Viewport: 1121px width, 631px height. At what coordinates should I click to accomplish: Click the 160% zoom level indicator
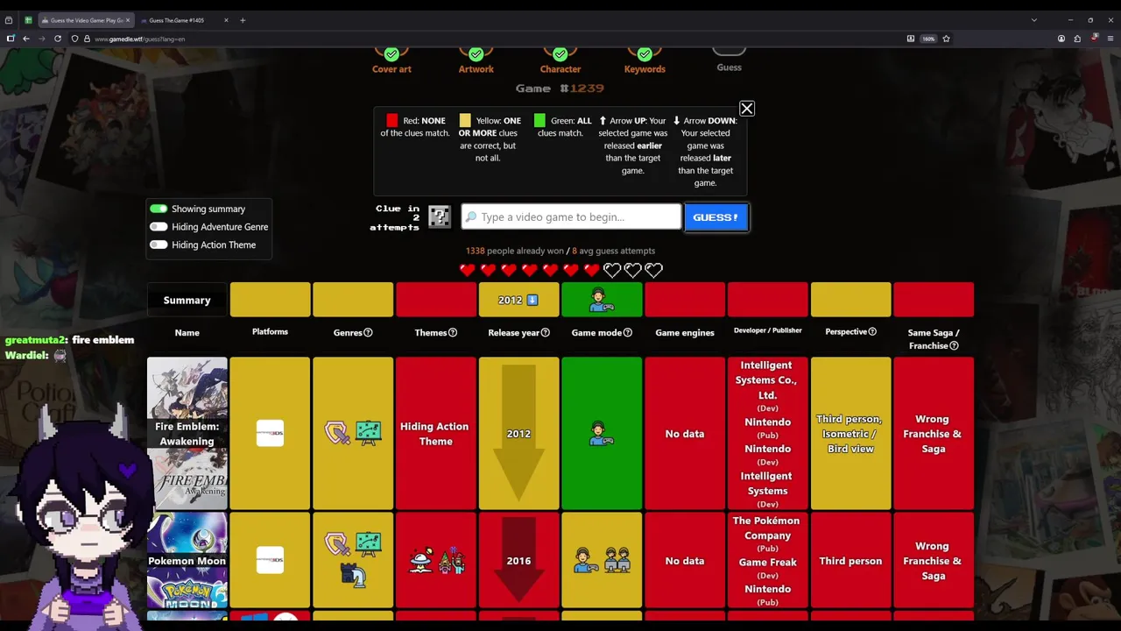928,39
